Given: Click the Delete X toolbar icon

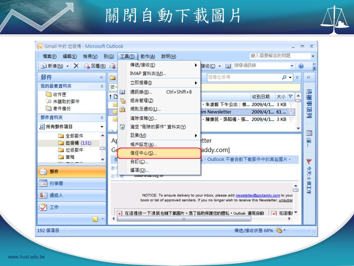Looking at the screenshot, I should pos(76,66).
